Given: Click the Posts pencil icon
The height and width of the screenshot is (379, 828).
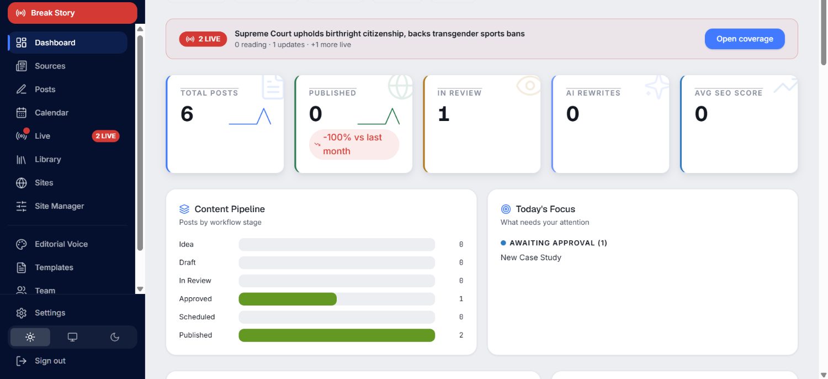Looking at the screenshot, I should click(22, 90).
